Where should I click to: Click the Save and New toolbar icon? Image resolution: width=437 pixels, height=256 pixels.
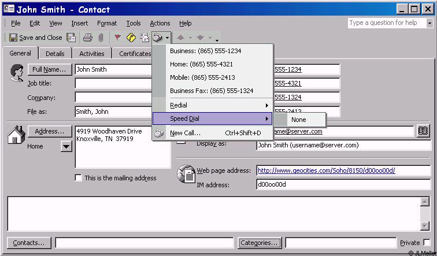pyautogui.click(x=71, y=38)
